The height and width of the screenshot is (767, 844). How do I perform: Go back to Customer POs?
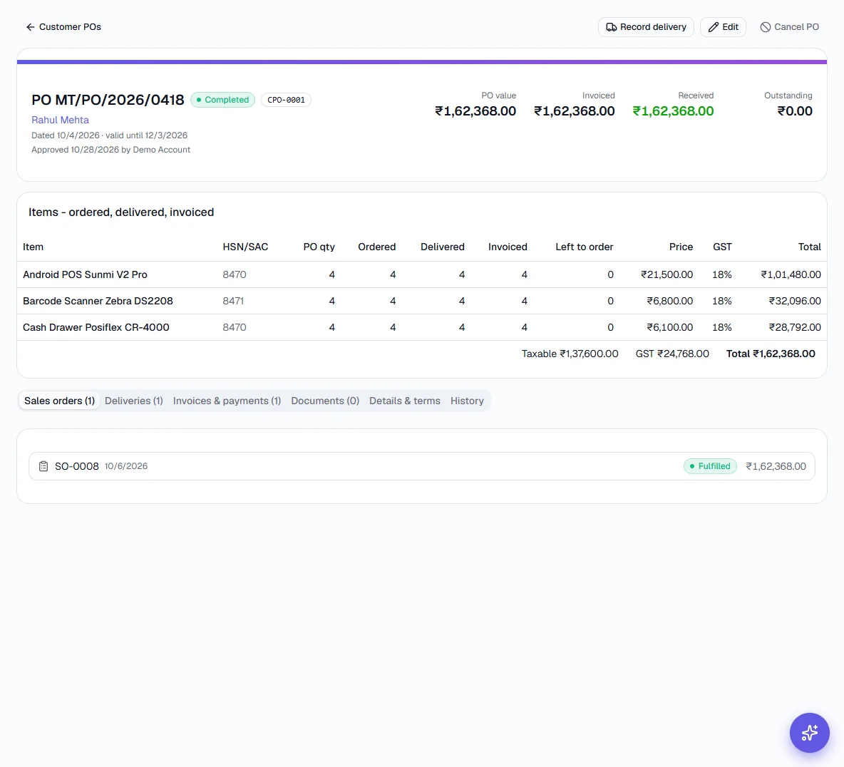63,27
